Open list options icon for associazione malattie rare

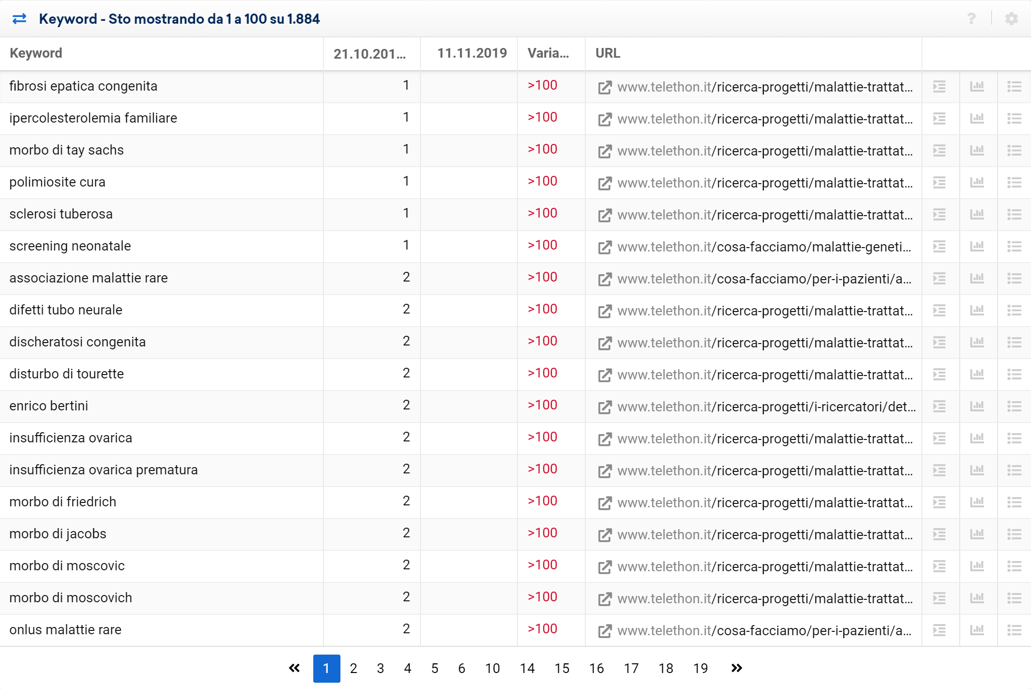pyautogui.click(x=1014, y=279)
